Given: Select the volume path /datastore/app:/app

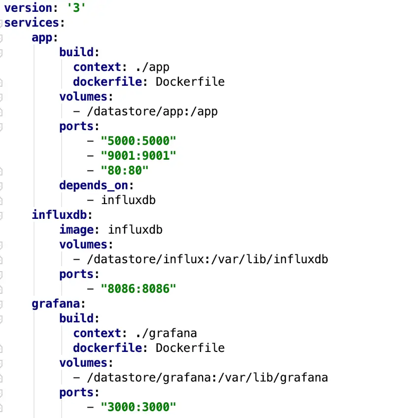Looking at the screenshot, I should click(x=153, y=111).
